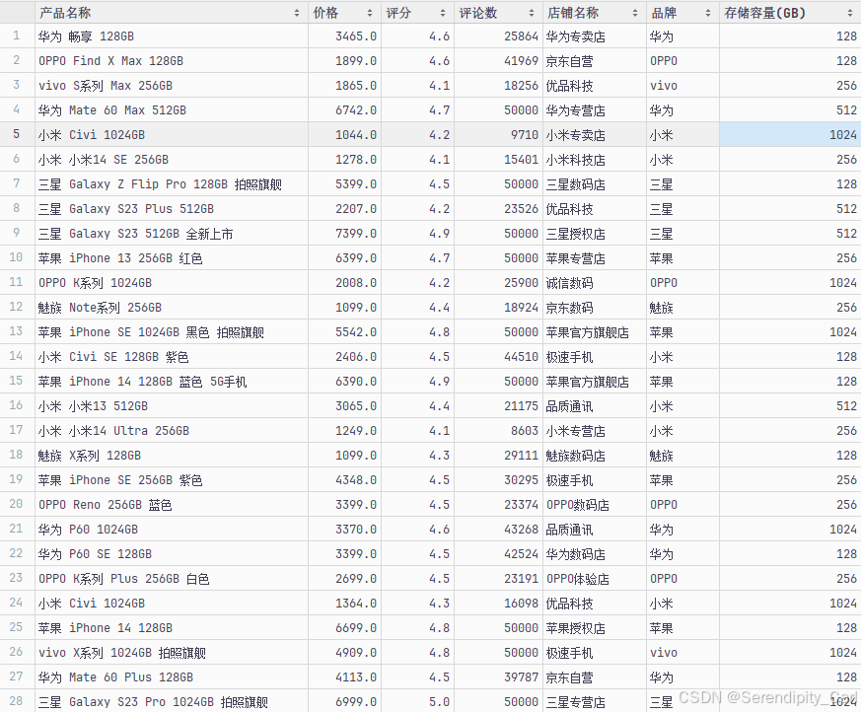Image resolution: width=861 pixels, height=712 pixels.
Task: Click cell OPPO K系列 Plus 256GB 白色
Action: [x=172, y=579]
